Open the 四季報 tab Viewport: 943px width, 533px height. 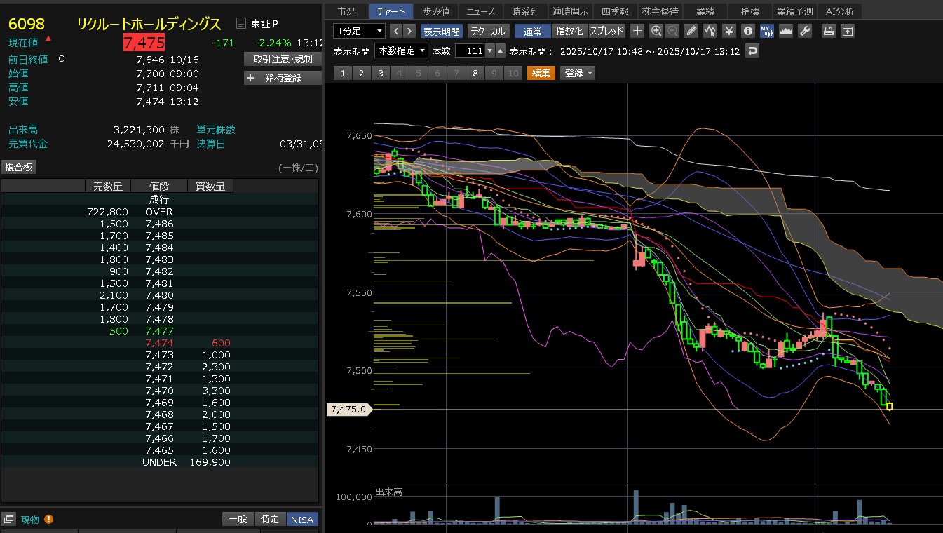click(x=615, y=11)
